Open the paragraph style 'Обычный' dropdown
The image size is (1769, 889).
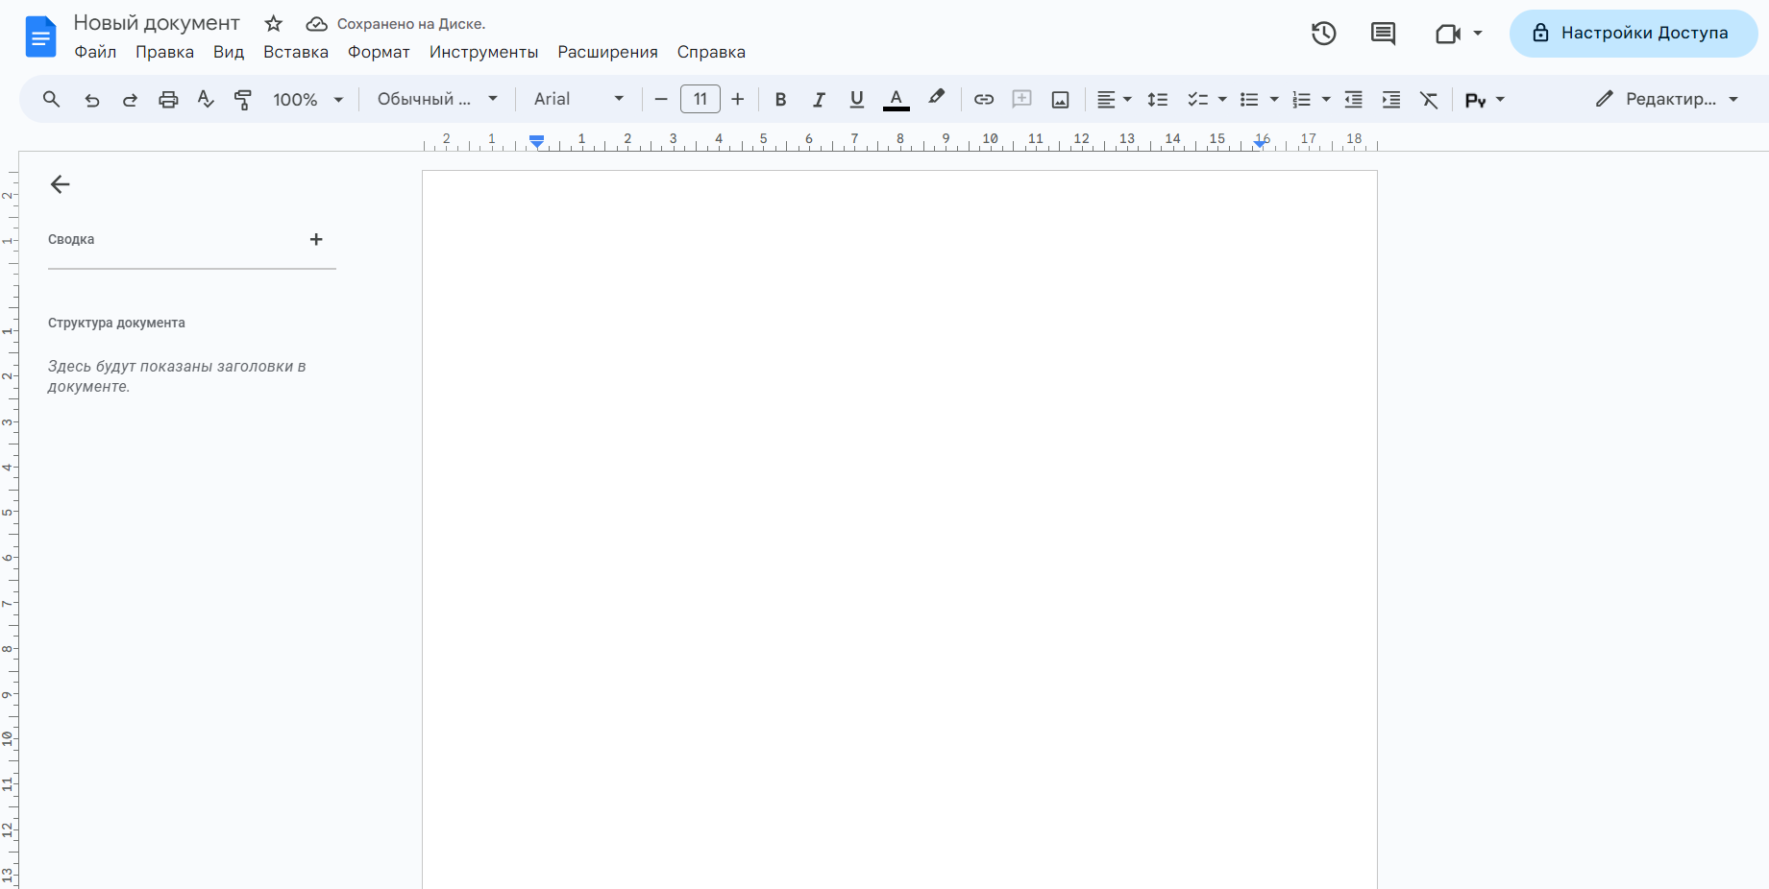point(437,100)
